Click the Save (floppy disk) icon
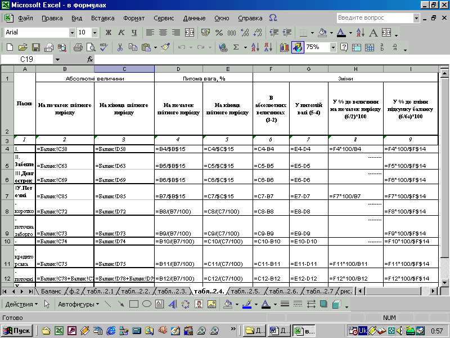 tap(35, 47)
